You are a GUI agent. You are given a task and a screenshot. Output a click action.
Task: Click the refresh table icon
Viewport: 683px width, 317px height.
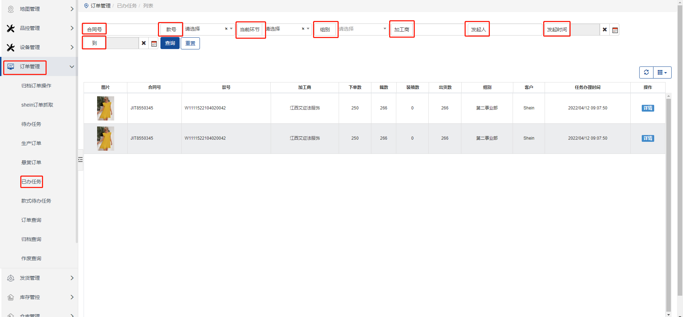click(x=646, y=72)
